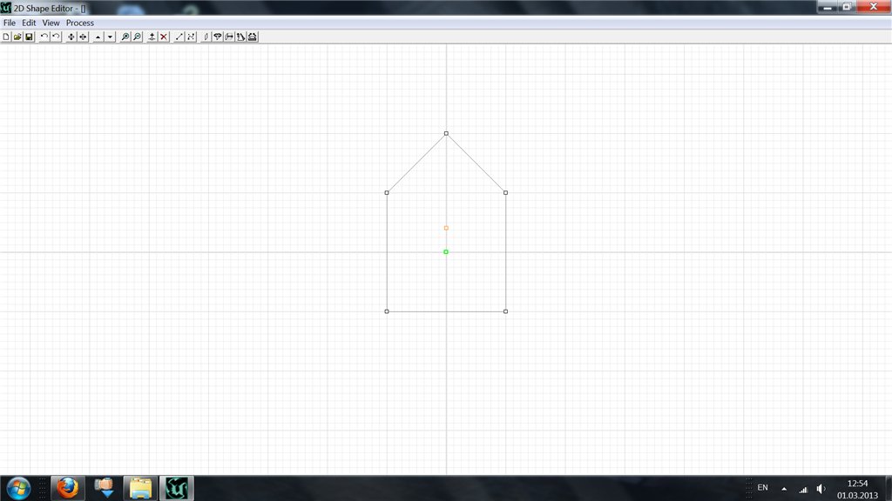This screenshot has width=892, height=501.
Task: Set segment to bezier with the curve icon
Action: pyautogui.click(x=191, y=37)
